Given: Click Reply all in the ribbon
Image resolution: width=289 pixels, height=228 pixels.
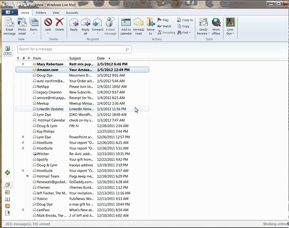Looking at the screenshot, I should click(x=86, y=27).
